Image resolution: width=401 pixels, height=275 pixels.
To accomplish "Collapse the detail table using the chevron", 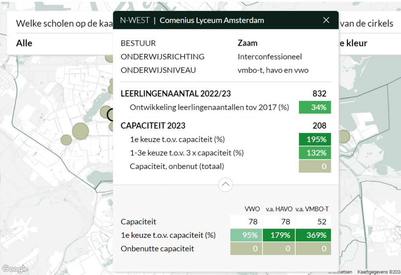I will pyautogui.click(x=226, y=184).
